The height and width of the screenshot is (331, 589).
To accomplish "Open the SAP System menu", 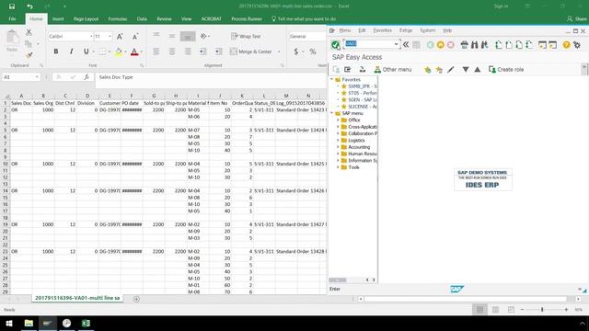I will click(427, 30).
